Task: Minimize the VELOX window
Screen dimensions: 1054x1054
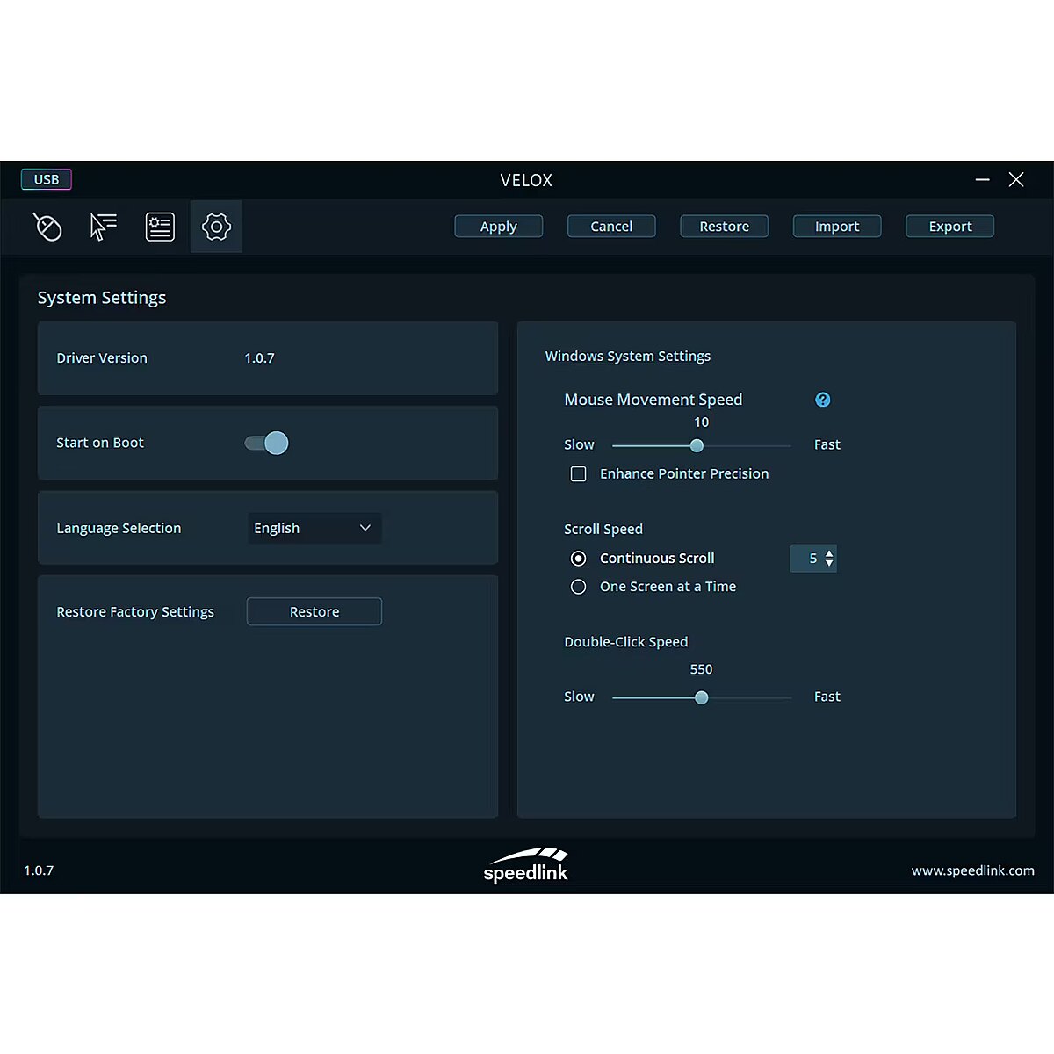Action: coord(983,179)
